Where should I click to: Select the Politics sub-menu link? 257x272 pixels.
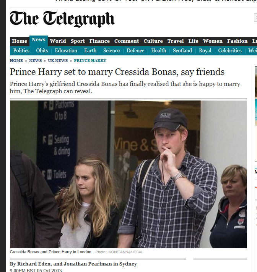21,50
